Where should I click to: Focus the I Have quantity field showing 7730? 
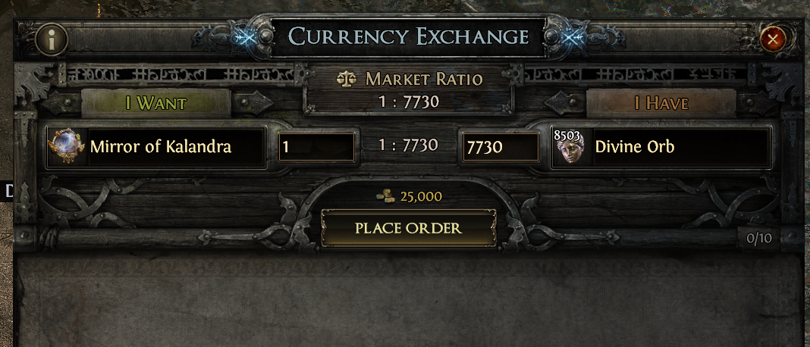pyautogui.click(x=501, y=147)
